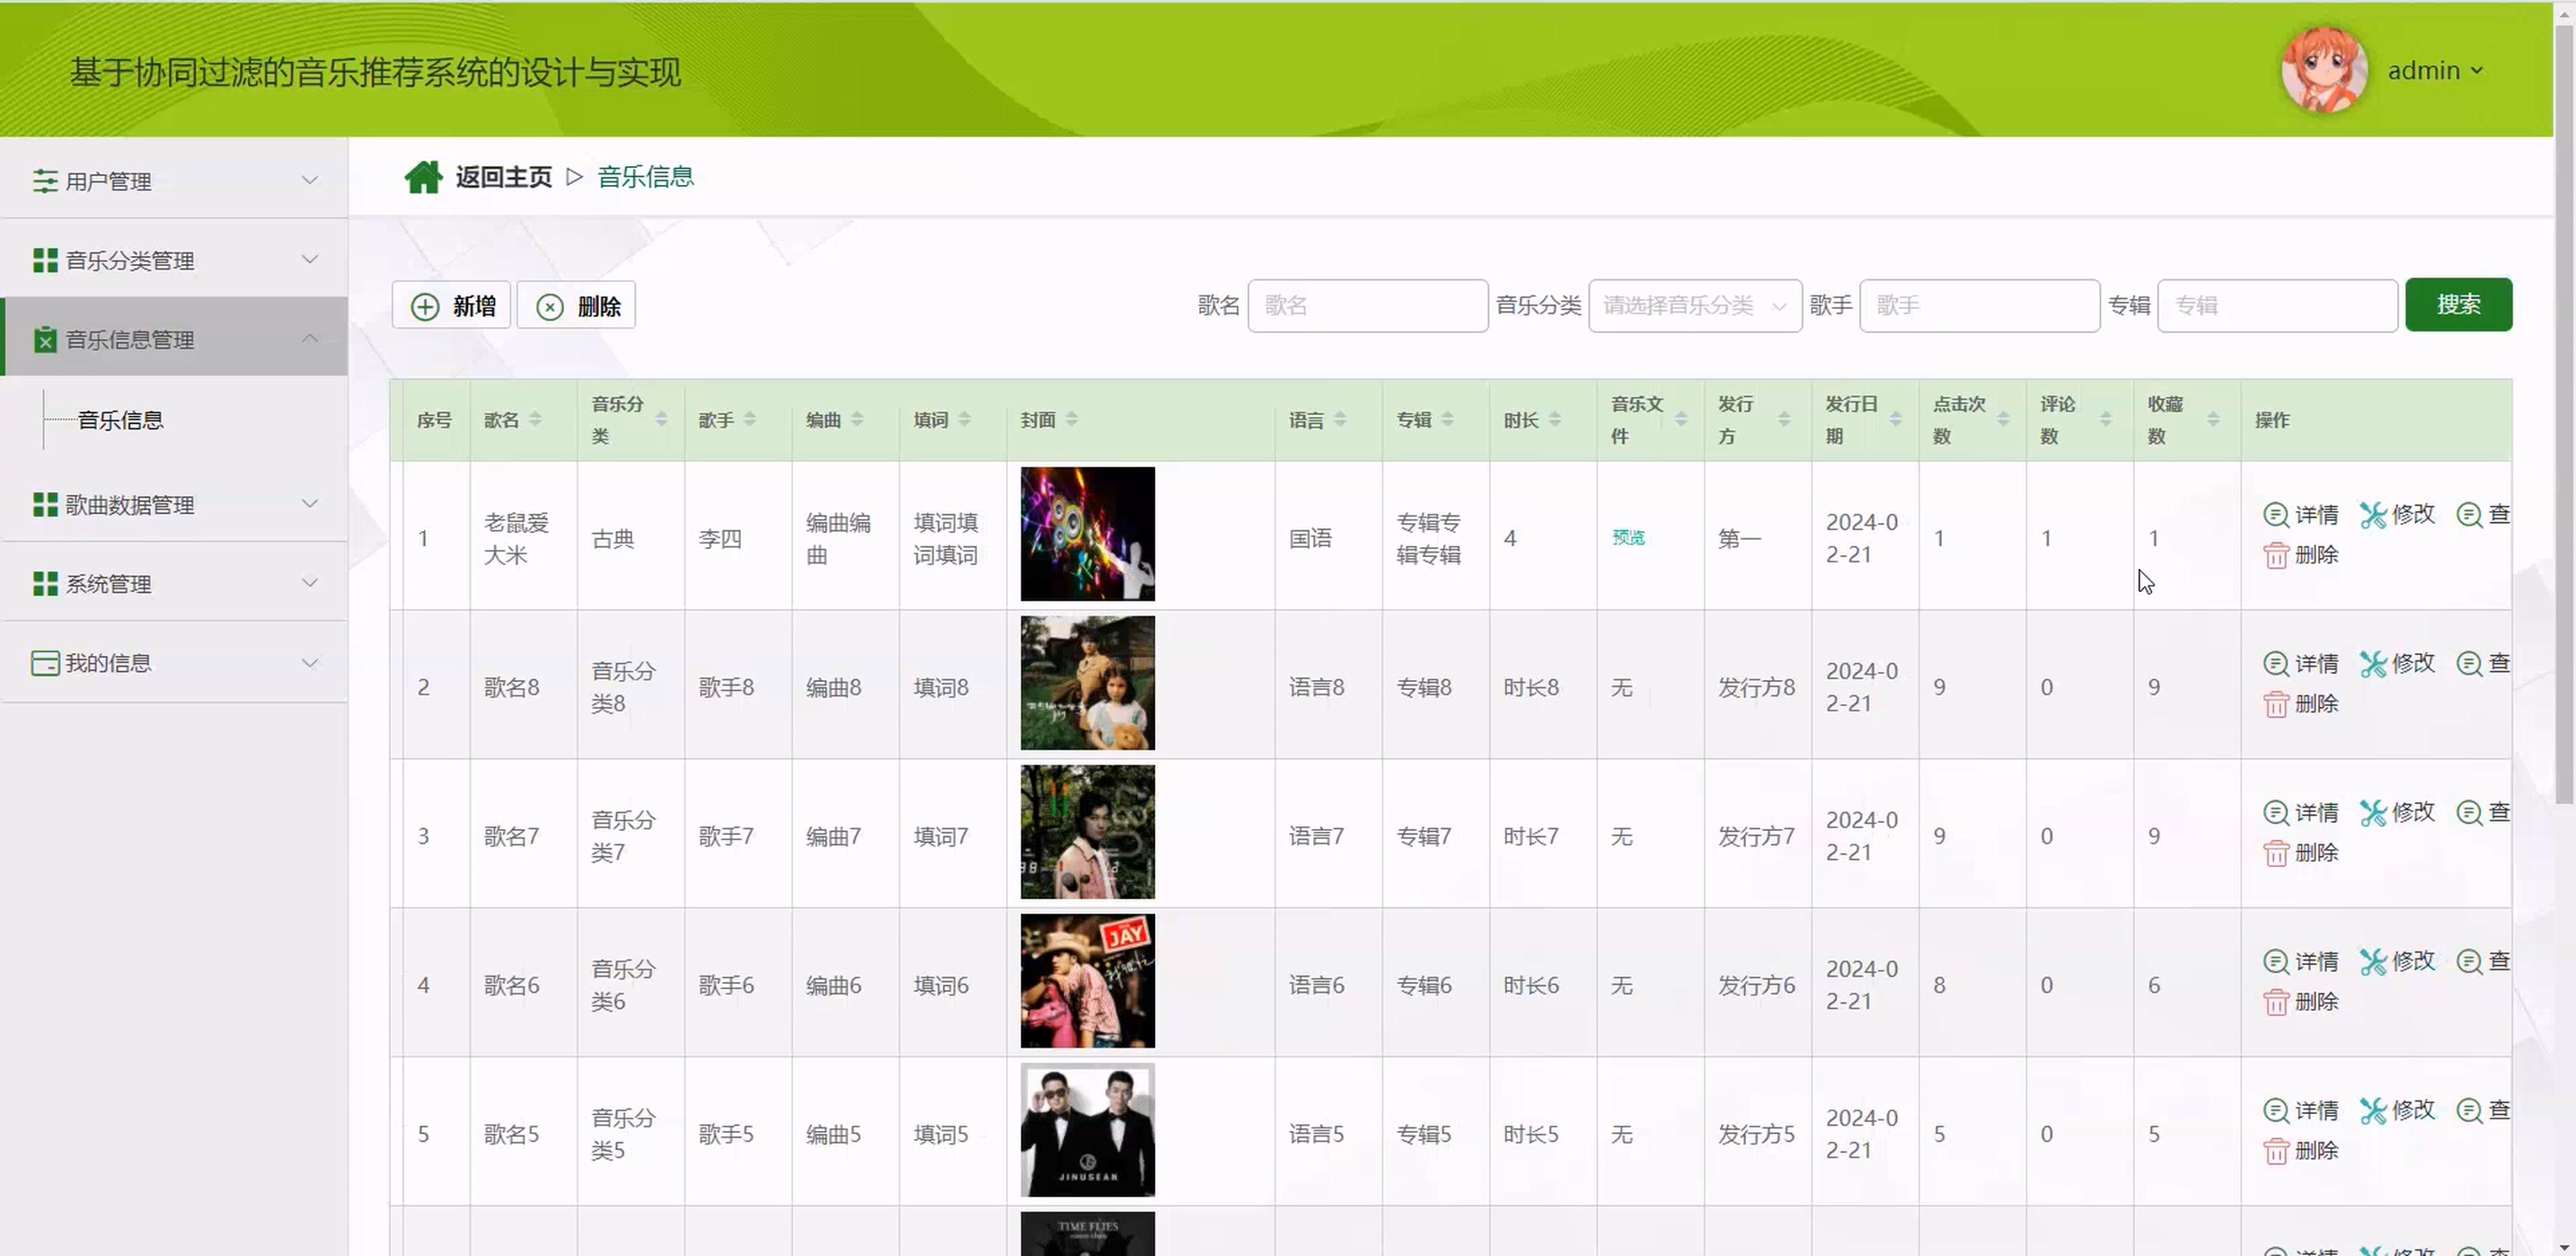Click the 详情 icon for row 1
Viewport: 2576px width, 1256px height.
click(x=2275, y=514)
